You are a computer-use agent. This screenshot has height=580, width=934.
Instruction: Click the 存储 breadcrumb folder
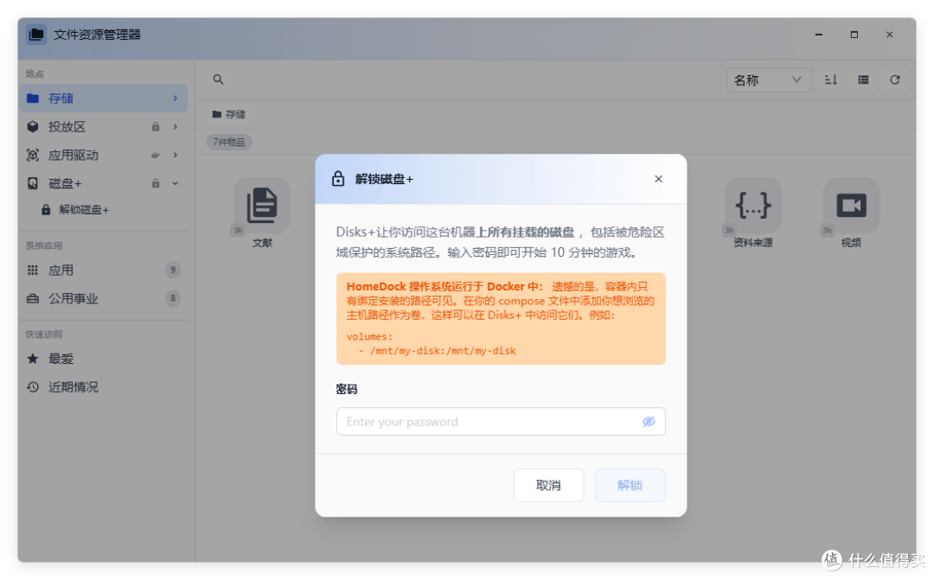pyautogui.click(x=228, y=114)
